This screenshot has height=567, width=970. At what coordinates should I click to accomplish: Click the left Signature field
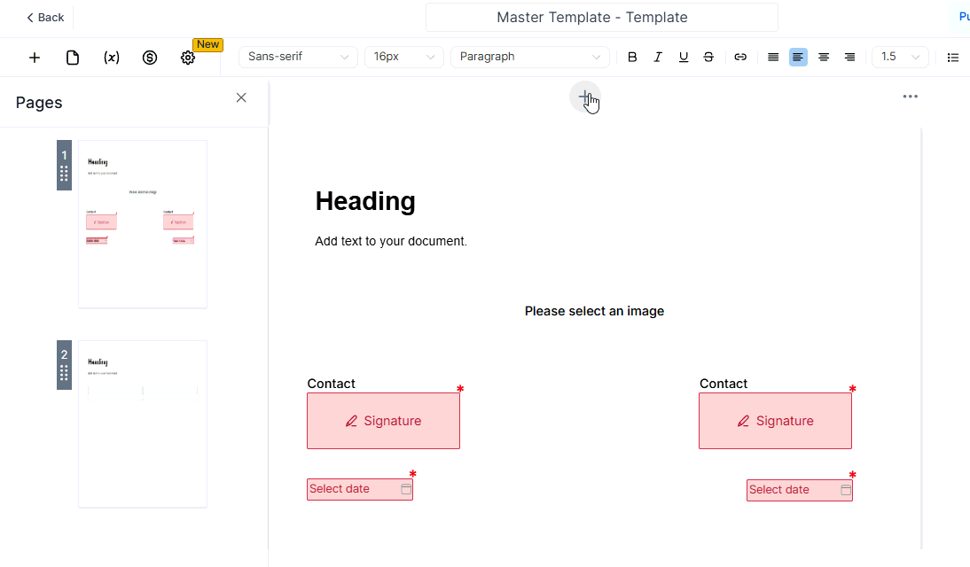pyautogui.click(x=383, y=421)
